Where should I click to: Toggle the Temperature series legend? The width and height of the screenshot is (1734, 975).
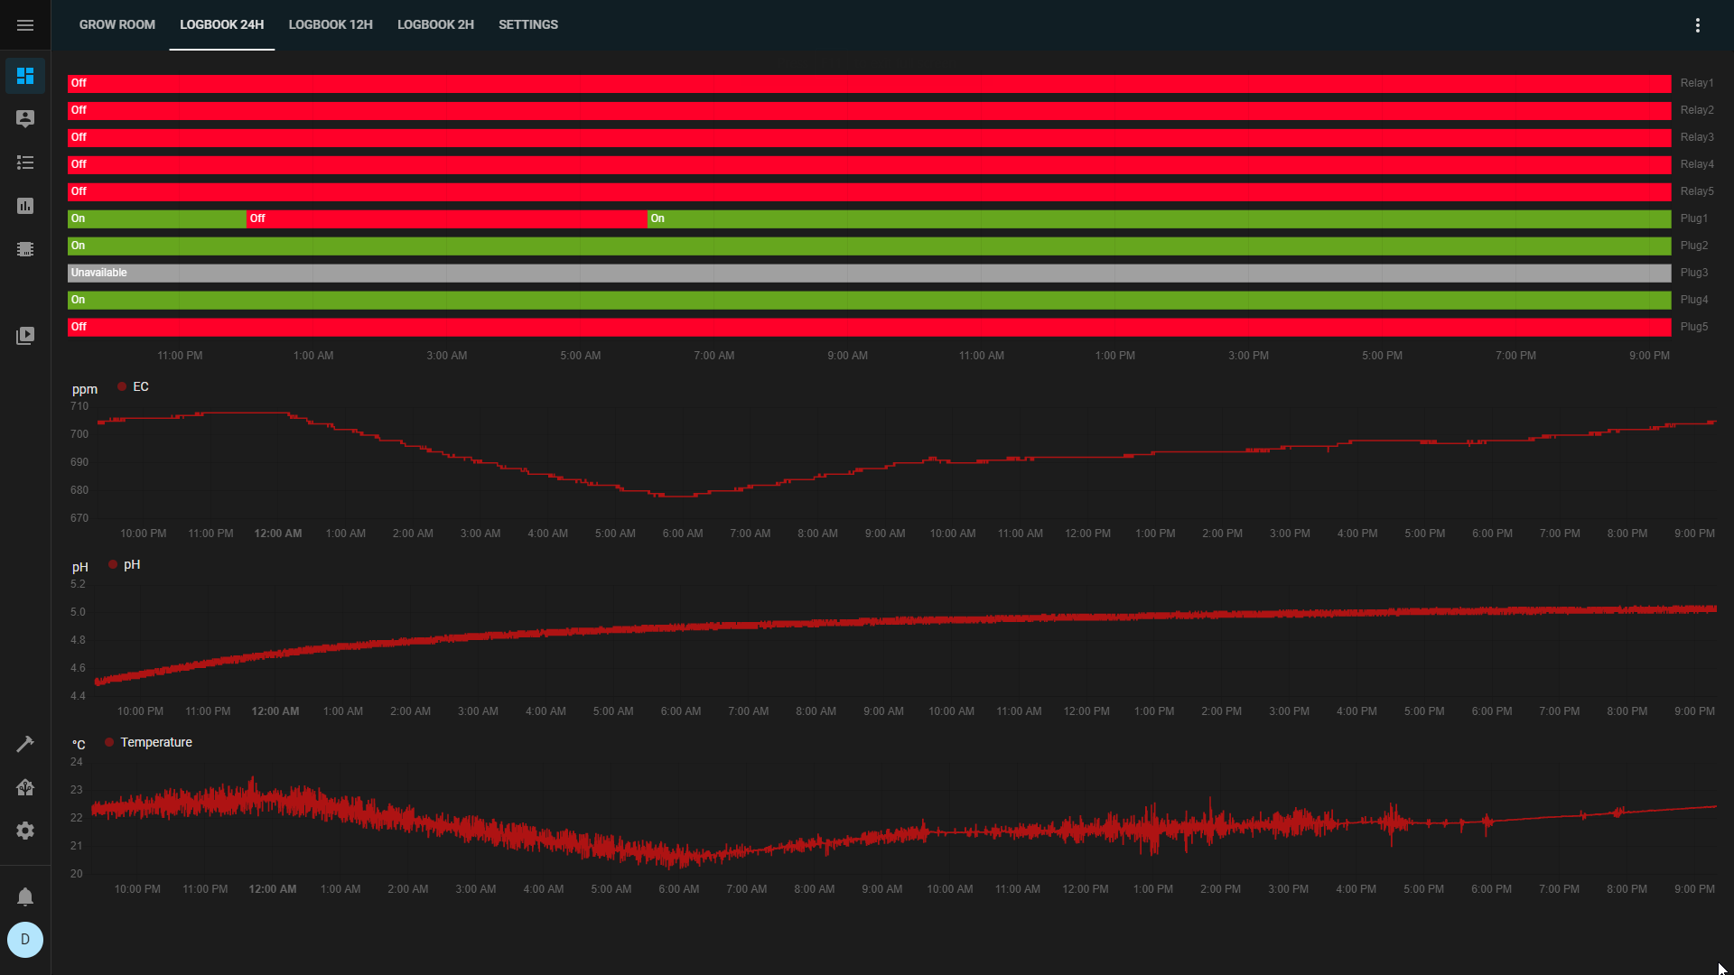[149, 742]
